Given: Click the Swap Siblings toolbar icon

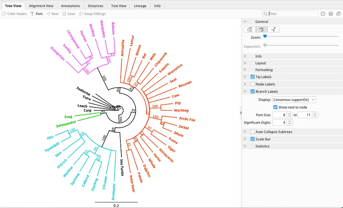Looking at the screenshot, I should click(x=81, y=14).
